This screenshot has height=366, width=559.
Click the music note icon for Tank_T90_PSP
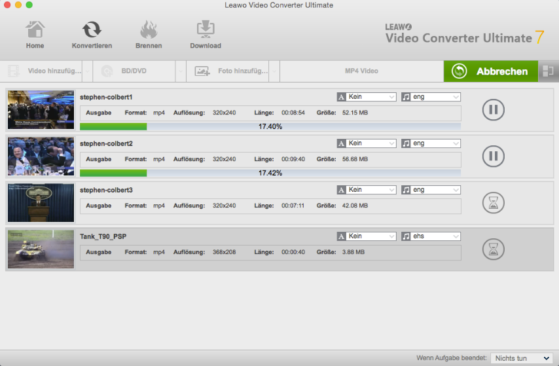click(406, 236)
